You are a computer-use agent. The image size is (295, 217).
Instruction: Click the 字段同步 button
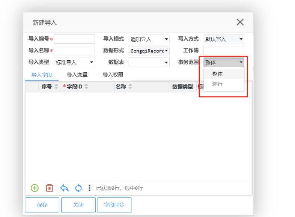(x=114, y=205)
